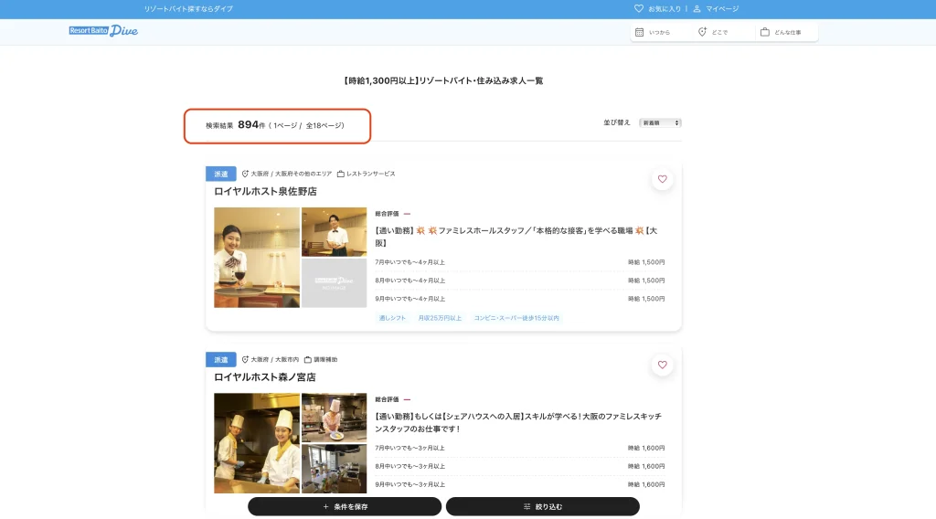Click job type icon beside 調理補助

(x=308, y=360)
